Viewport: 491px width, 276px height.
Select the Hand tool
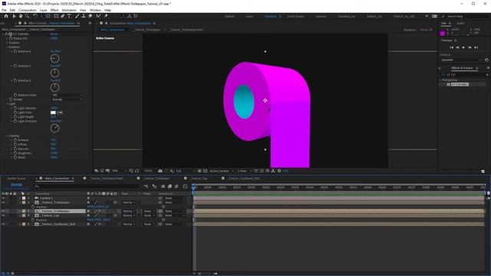[x=21, y=16]
